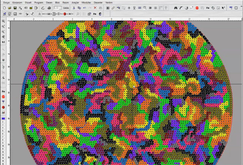
Task: Click the Print icon
Action: (x=49, y=8)
